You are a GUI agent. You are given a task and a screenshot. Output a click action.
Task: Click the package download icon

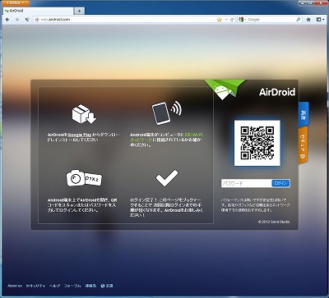pos(84,115)
